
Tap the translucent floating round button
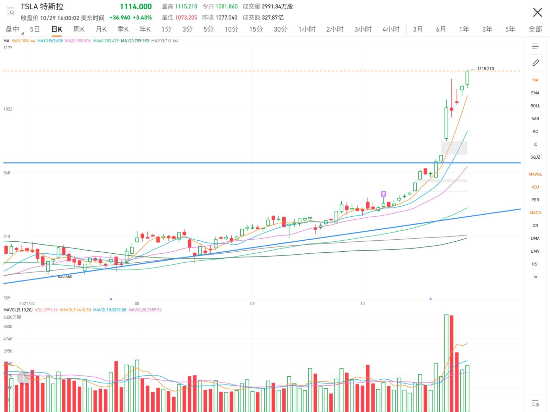tap(24, 378)
